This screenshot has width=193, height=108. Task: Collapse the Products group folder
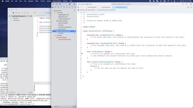click(54, 35)
